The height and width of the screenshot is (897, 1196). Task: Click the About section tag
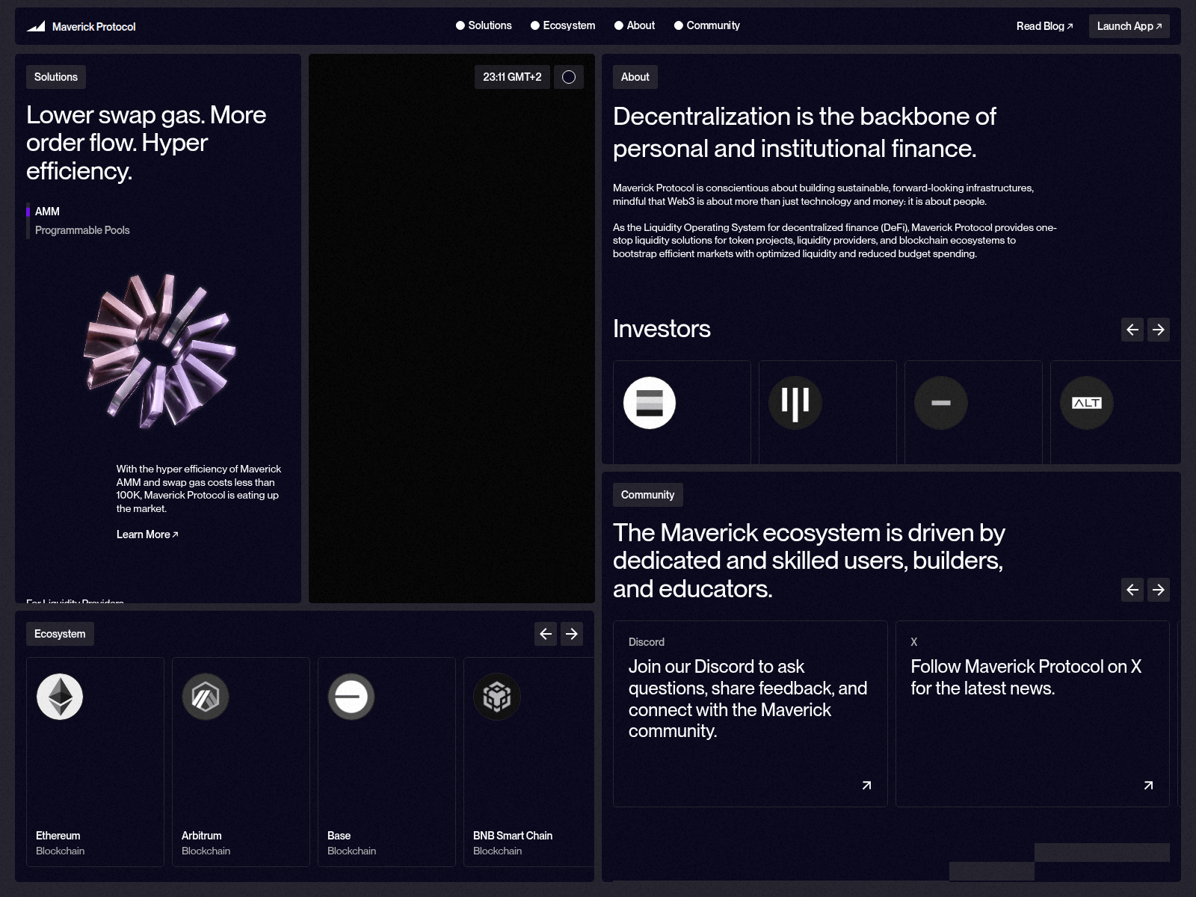635,77
